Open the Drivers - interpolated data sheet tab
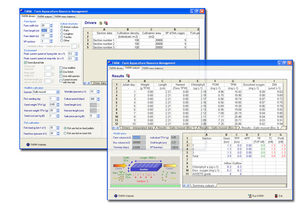Image resolution: width=303 pixels, height=210 pixels. coord(137,128)
